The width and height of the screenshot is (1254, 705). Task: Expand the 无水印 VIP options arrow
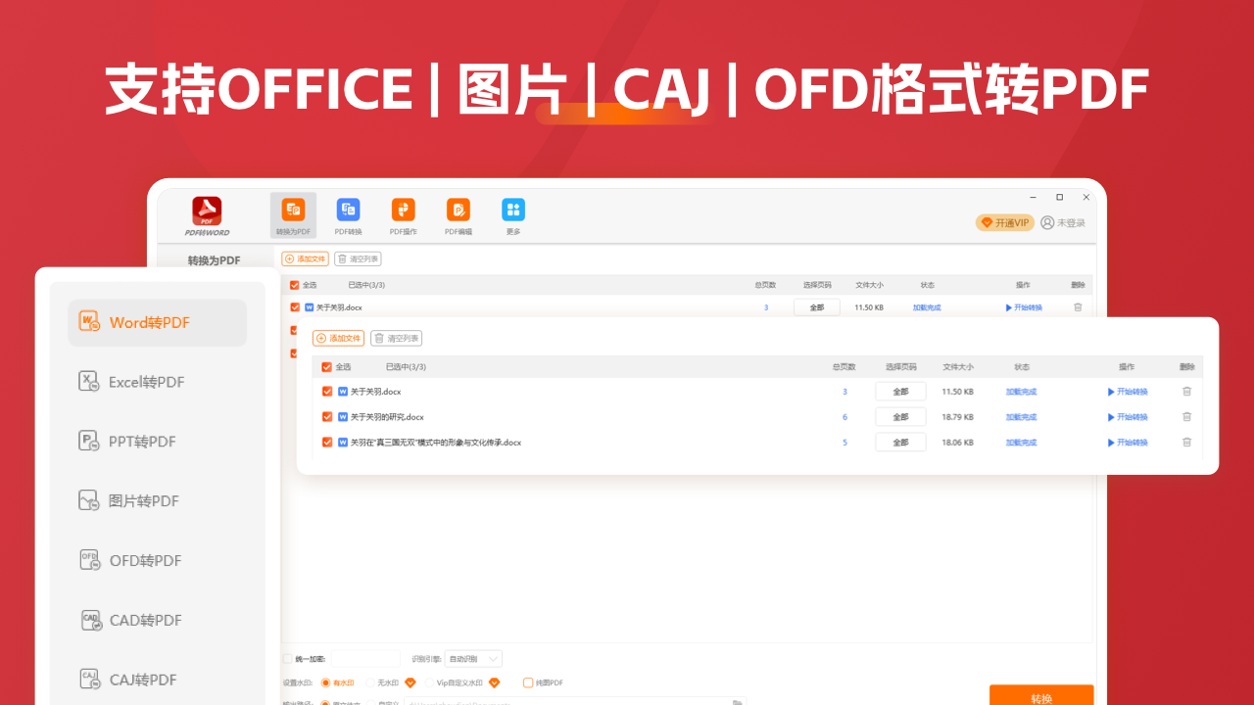click(410, 682)
